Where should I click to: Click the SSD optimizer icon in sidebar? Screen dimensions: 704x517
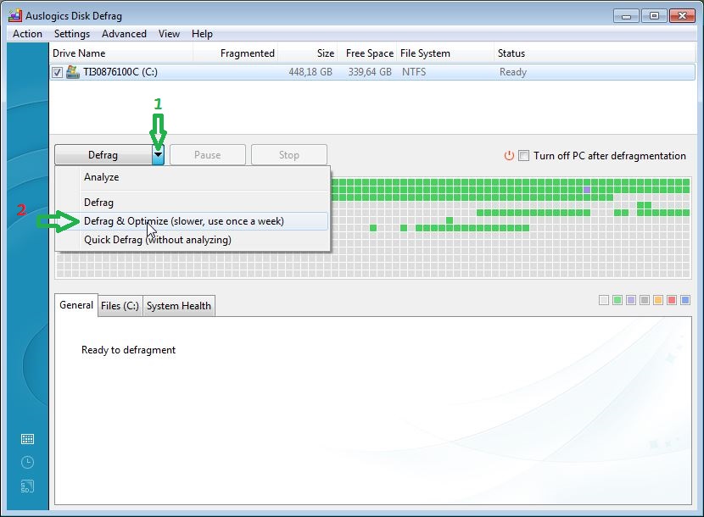point(27,486)
